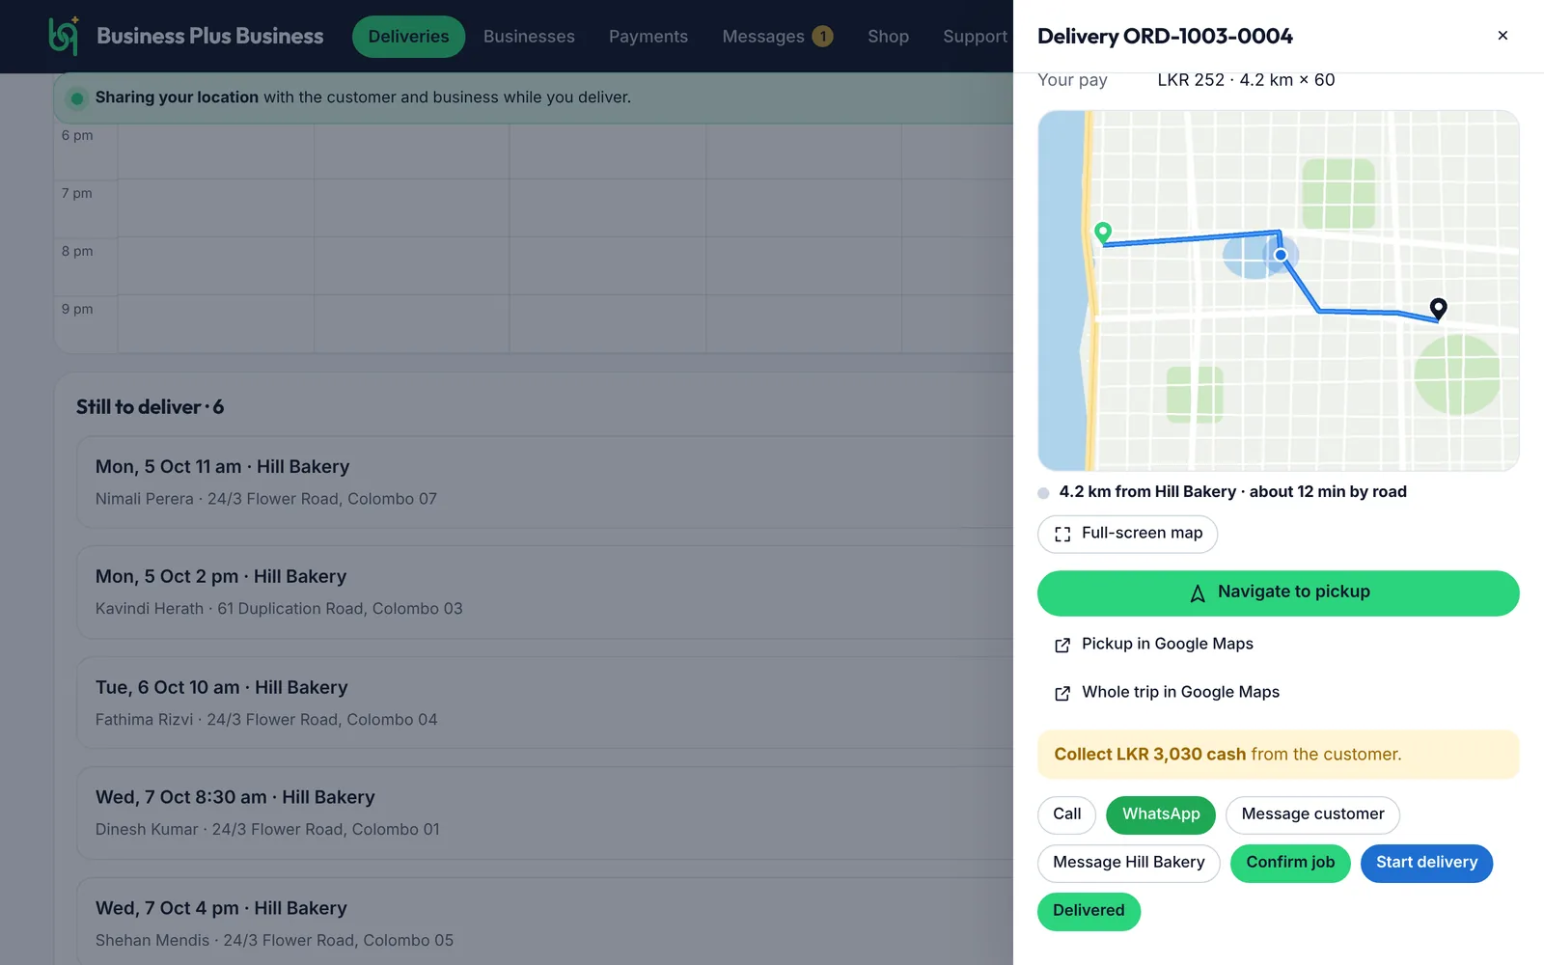Switch to the Businesses tab
This screenshot has height=965, width=1544.
(x=529, y=37)
